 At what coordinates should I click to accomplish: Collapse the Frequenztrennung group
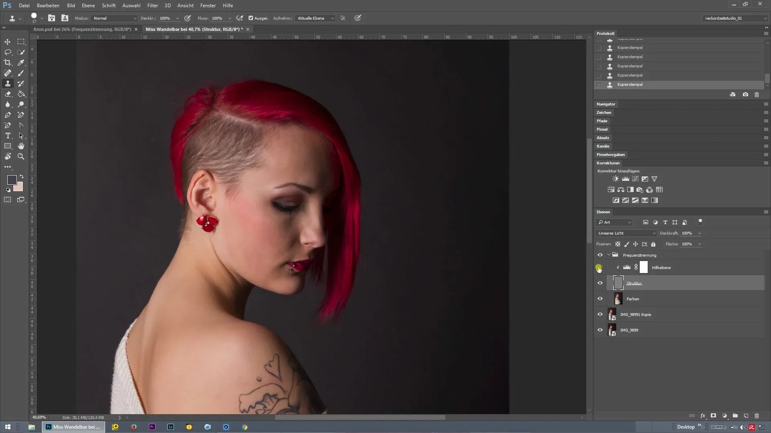tap(609, 255)
